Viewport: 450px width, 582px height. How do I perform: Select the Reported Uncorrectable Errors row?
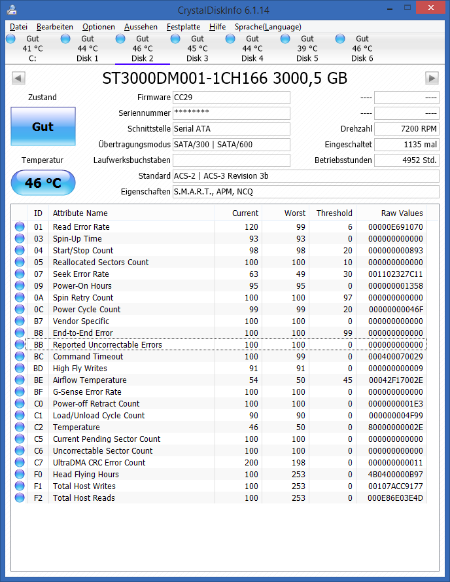pyautogui.click(x=226, y=344)
